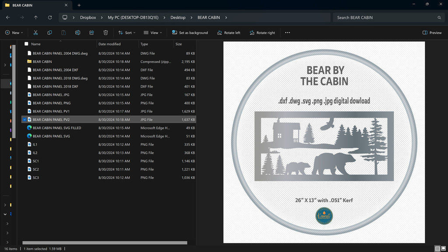448x252 pixels.
Task: Select file BEAR CABIN PANEL 2018 DXF
Action: [108, 86]
